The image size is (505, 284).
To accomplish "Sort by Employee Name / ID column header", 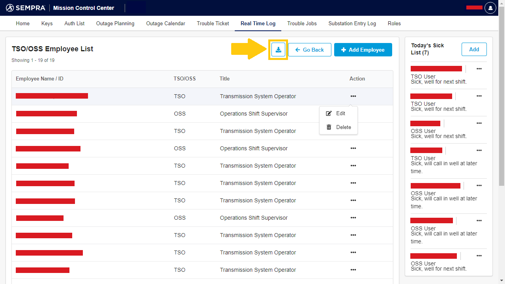I will coord(39,79).
